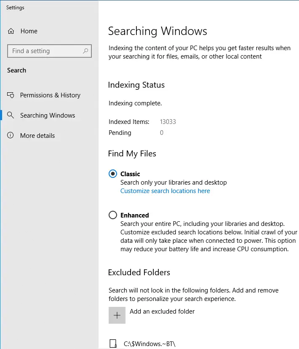Click the Indexing Status heading
Image resolution: width=299 pixels, height=349 pixels.
tap(136, 85)
